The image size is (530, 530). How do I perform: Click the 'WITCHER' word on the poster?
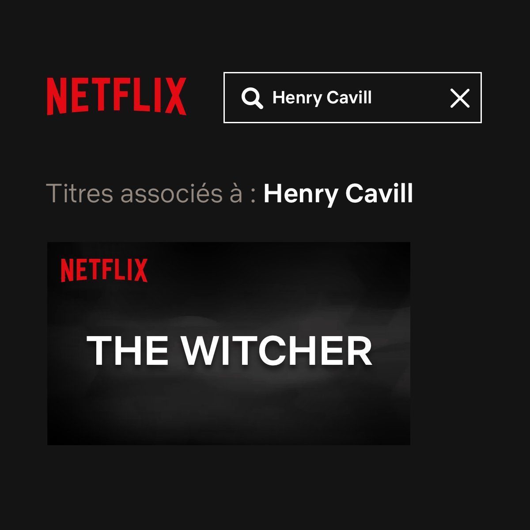tap(277, 351)
